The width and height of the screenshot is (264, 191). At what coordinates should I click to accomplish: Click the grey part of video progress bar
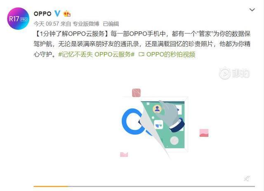tap(162, 186)
